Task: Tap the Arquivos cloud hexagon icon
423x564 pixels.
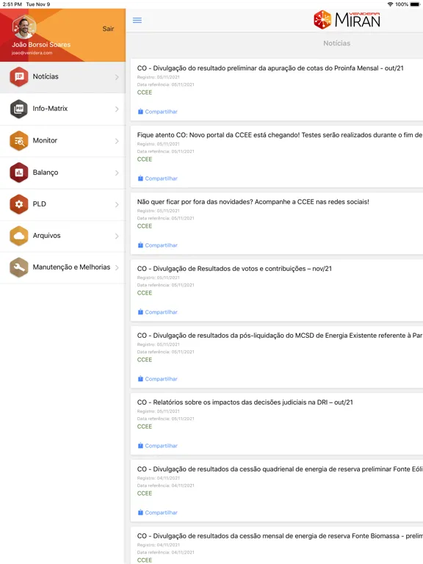Action: (x=19, y=236)
